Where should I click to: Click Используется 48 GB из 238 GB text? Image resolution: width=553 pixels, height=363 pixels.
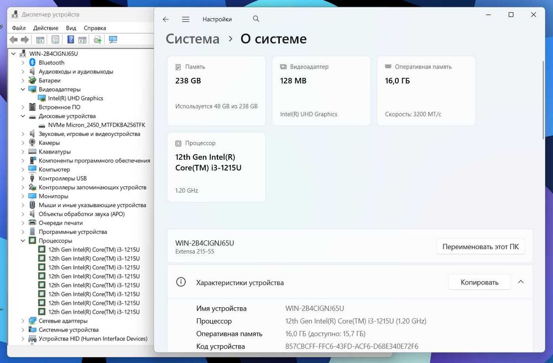(217, 106)
